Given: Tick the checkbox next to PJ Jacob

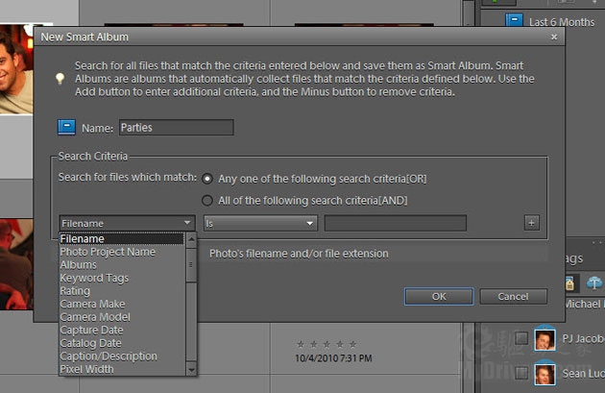Looking at the screenshot, I should click(x=520, y=338).
